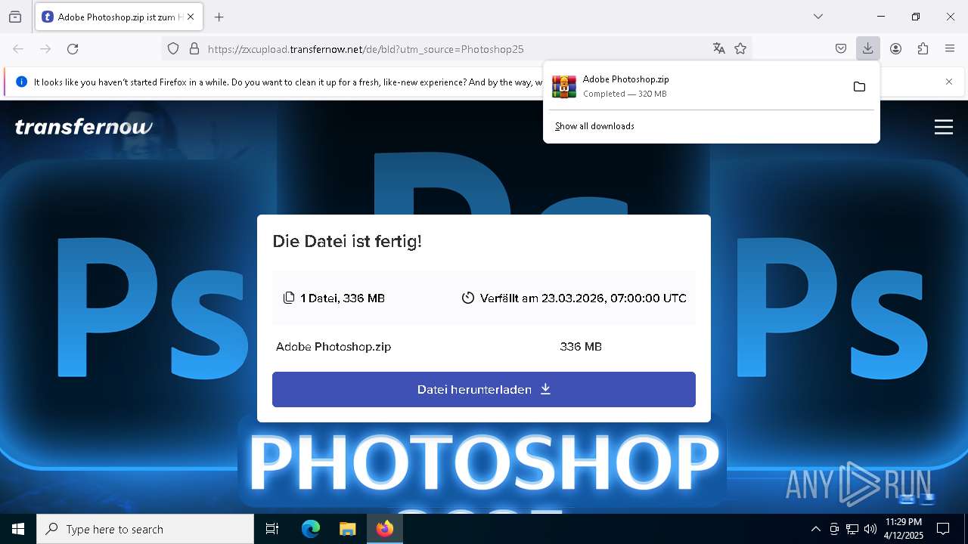Open Firefox View recent browsing icon
This screenshot has width=968, height=544.
click(x=15, y=17)
